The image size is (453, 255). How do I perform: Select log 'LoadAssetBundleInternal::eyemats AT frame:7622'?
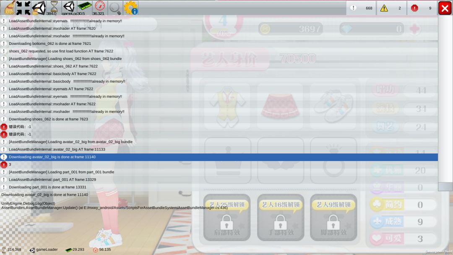click(x=219, y=89)
